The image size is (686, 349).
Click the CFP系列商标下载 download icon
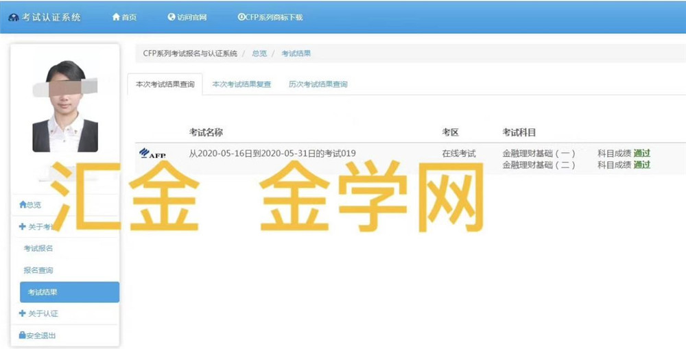(241, 17)
